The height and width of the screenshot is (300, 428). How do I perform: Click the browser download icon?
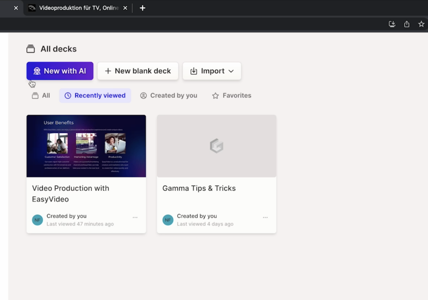(392, 24)
